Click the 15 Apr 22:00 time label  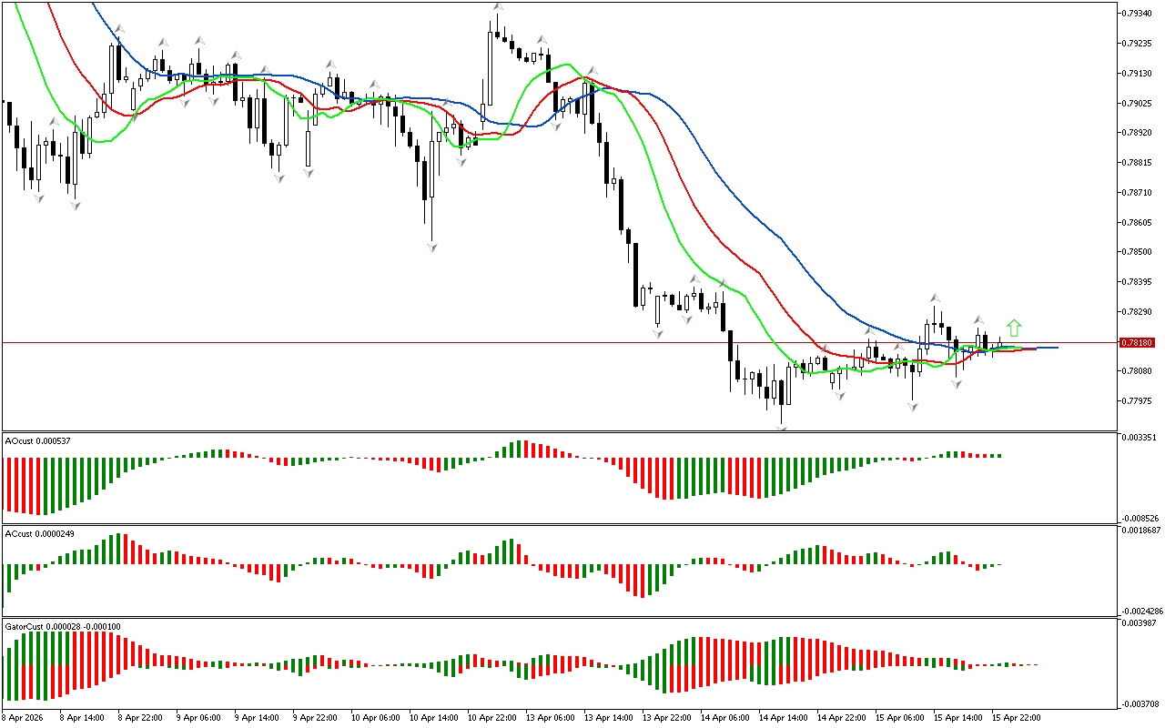pyautogui.click(x=1016, y=717)
